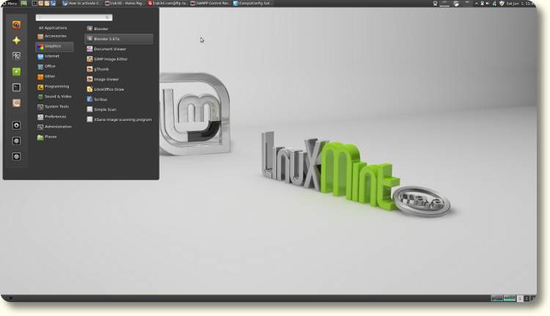Click the shield update manager tray icon

pyautogui.click(x=502, y=4)
